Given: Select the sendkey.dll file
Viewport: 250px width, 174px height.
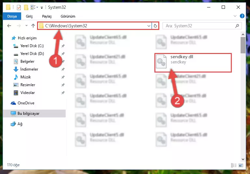Looking at the screenshot, I should (x=193, y=62).
